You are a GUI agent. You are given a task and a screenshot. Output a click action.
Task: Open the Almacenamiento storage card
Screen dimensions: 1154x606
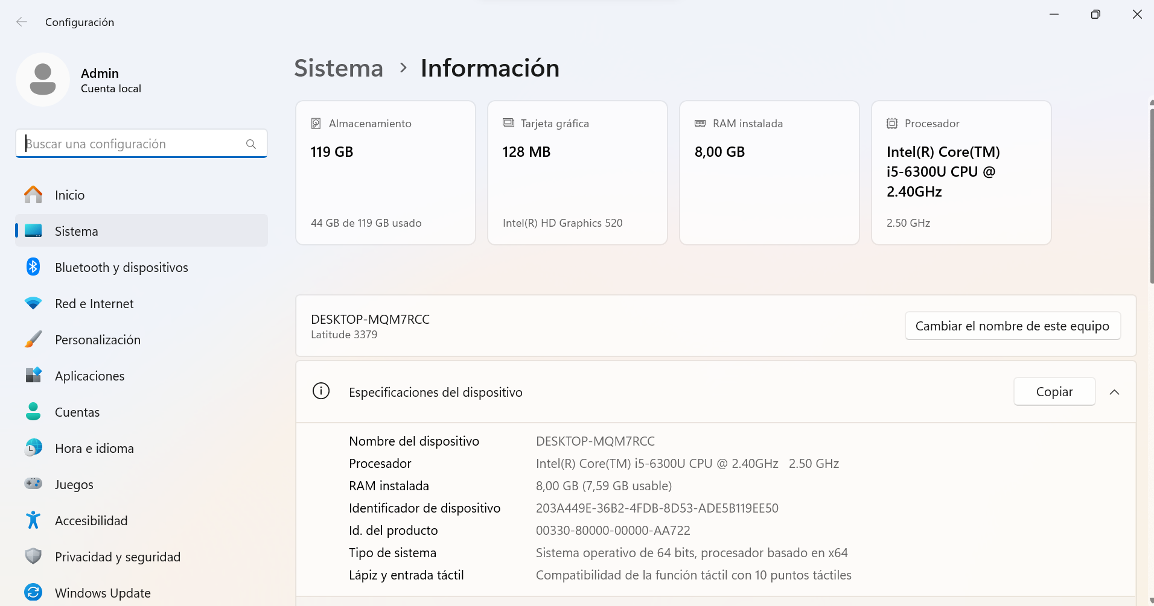tap(385, 172)
